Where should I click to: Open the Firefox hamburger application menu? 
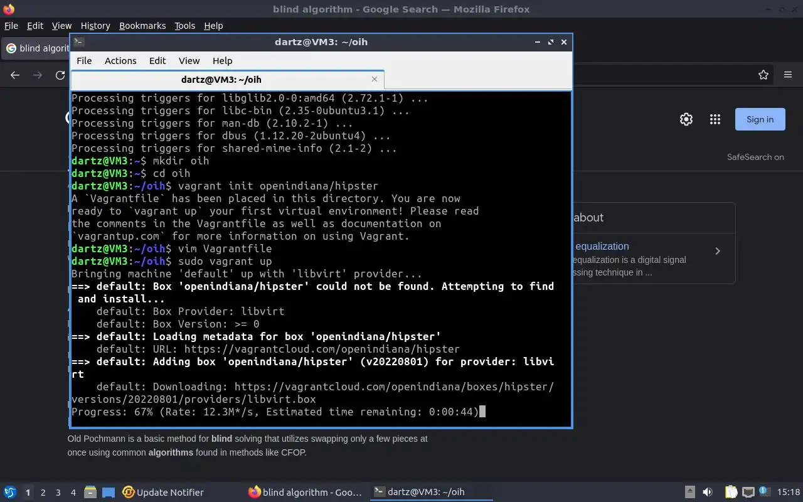[788, 75]
